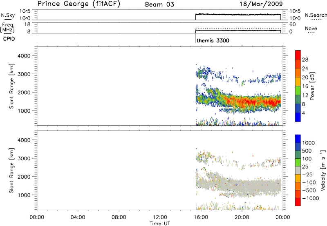Image resolution: width=327 pixels, height=226 pixels.
Task: Click the '2000' tick on the power panel
Action: pyautogui.click(x=24, y=92)
